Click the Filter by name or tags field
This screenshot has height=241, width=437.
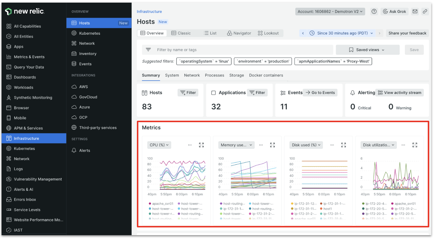point(237,50)
